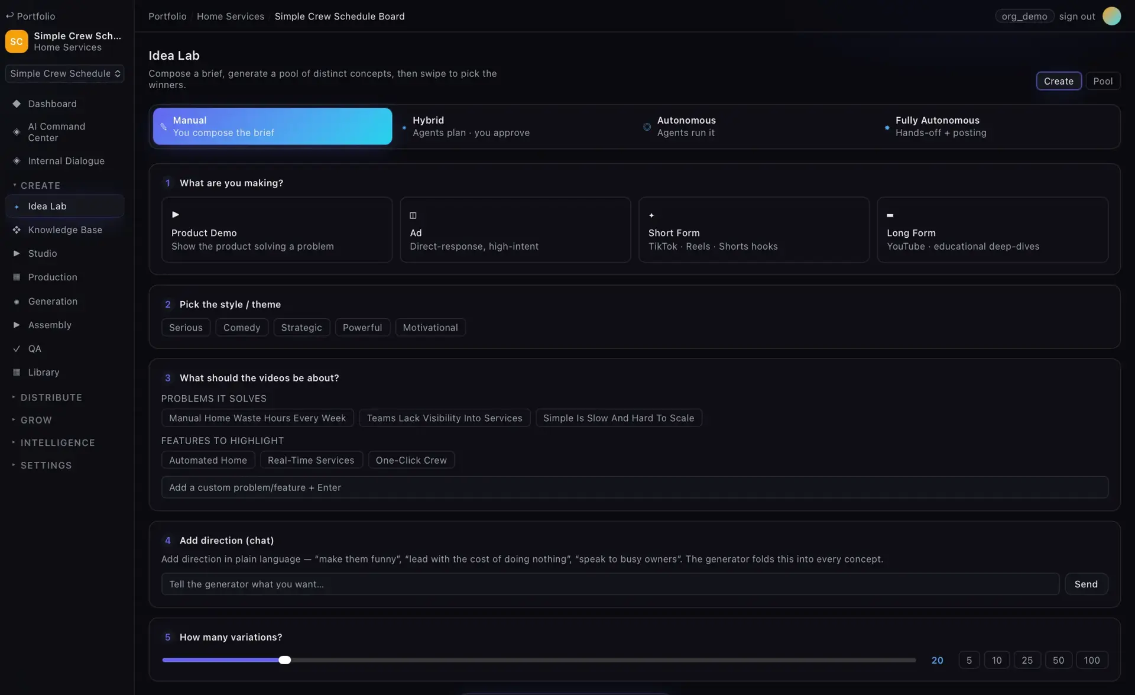Select Manual Home Waste Hours Every Week
Screen dimensions: 1135x695
tap(257, 418)
